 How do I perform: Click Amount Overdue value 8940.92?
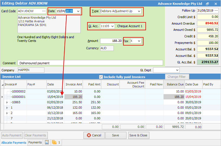[208, 23]
